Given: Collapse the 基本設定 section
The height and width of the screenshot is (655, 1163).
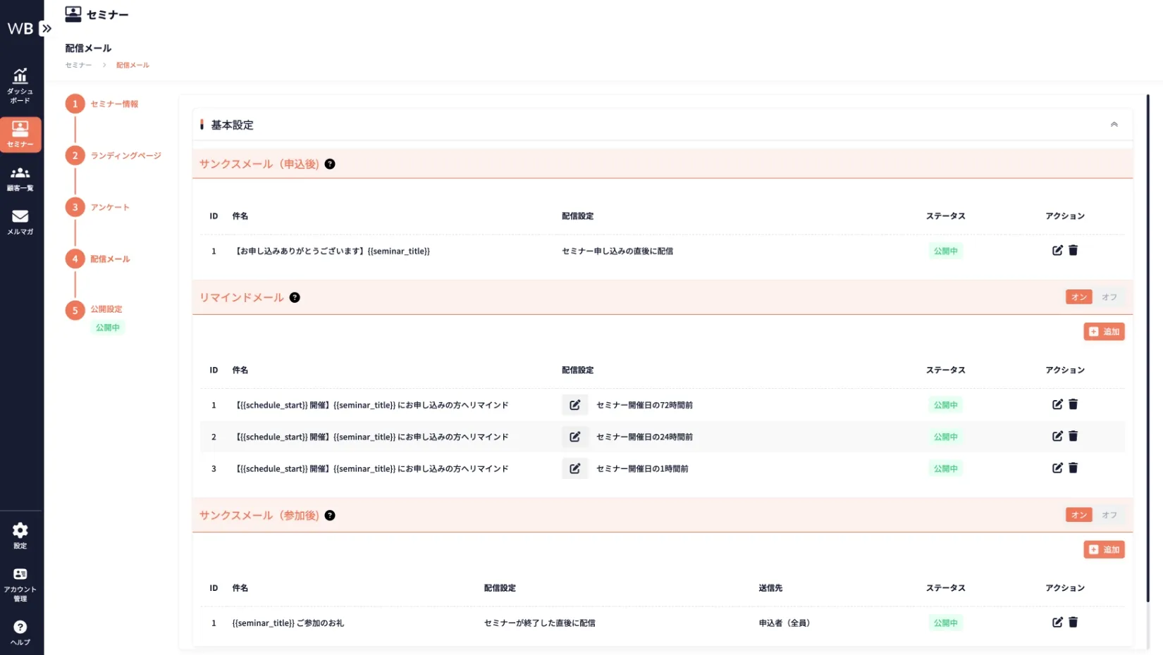Looking at the screenshot, I should 1114,125.
